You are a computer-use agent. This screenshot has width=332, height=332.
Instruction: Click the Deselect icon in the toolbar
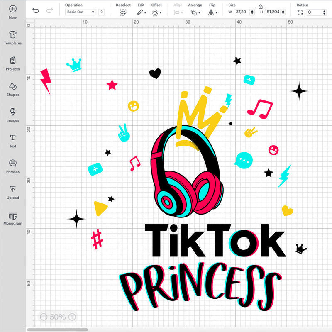click(x=123, y=12)
